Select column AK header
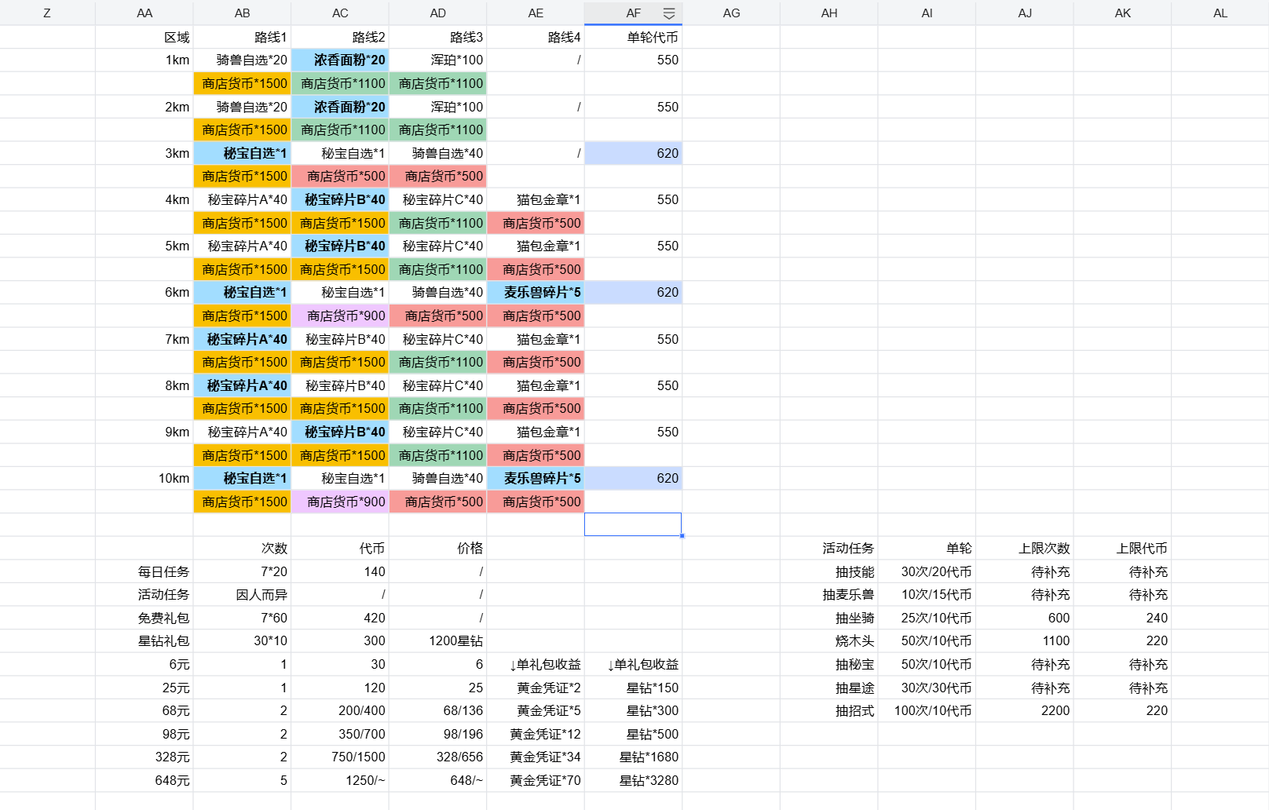 point(1122,13)
